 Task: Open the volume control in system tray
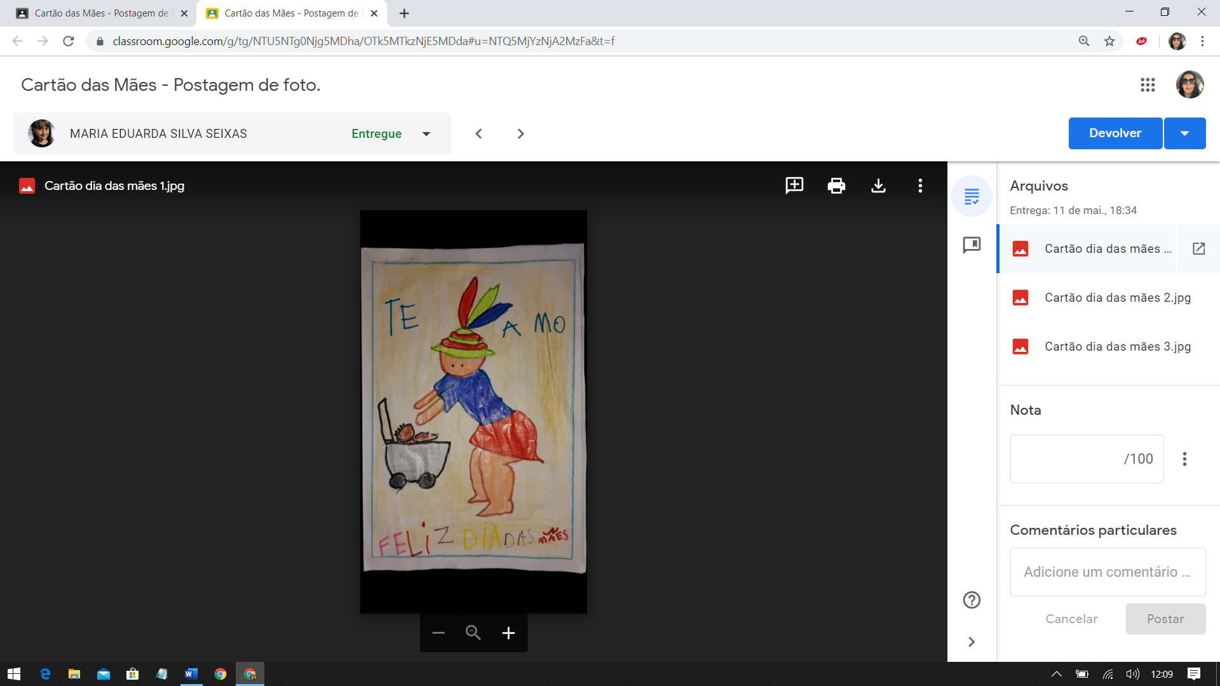[1132, 674]
